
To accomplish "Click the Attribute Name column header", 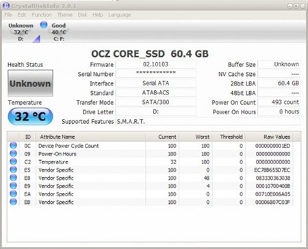I will [x=90, y=137].
